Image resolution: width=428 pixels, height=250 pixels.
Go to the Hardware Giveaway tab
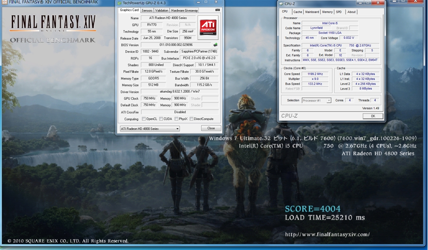(184, 10)
